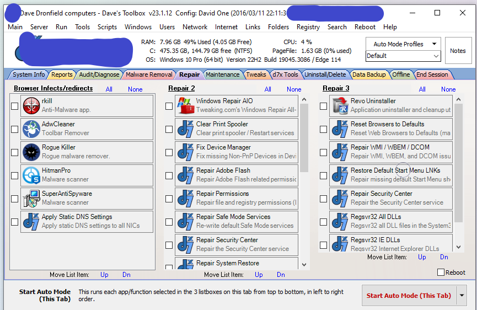Switch to the Audit/Diagnose tab

click(x=99, y=74)
